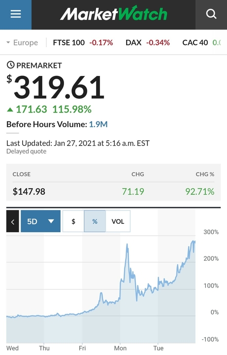Viewport: 227px width, 355px height.
Task: Open the search magnifier icon
Action: [x=211, y=14]
